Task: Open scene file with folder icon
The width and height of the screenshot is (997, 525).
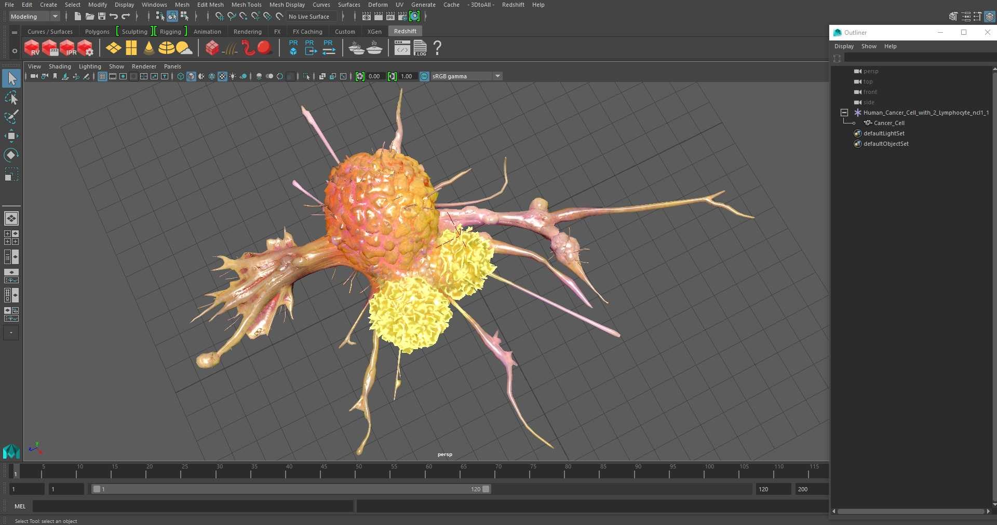Action: [90, 17]
